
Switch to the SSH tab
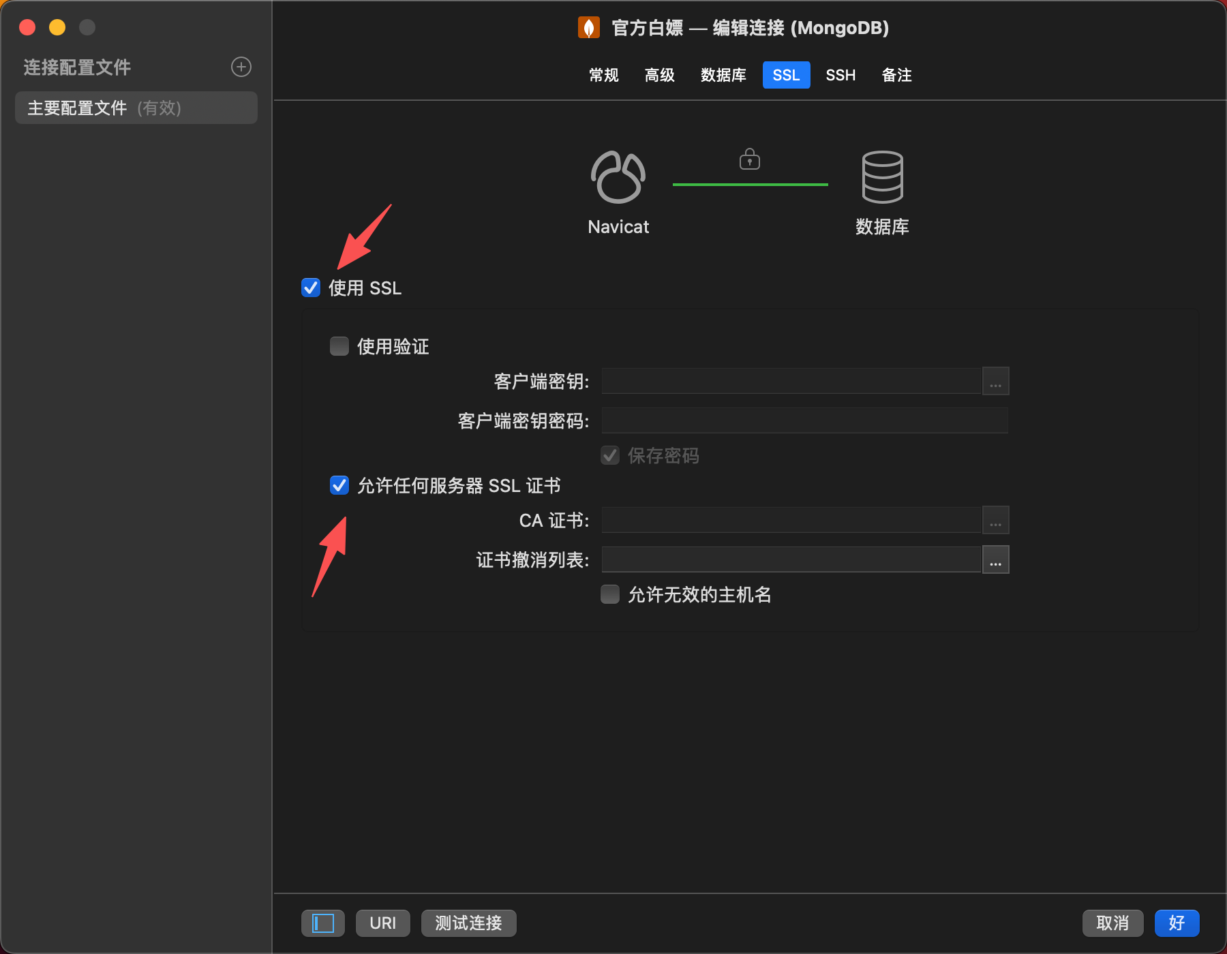840,75
